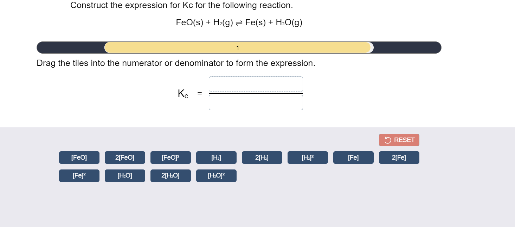The image size is (515, 227).
Task: Click the drag instruction text
Action: 176,63
